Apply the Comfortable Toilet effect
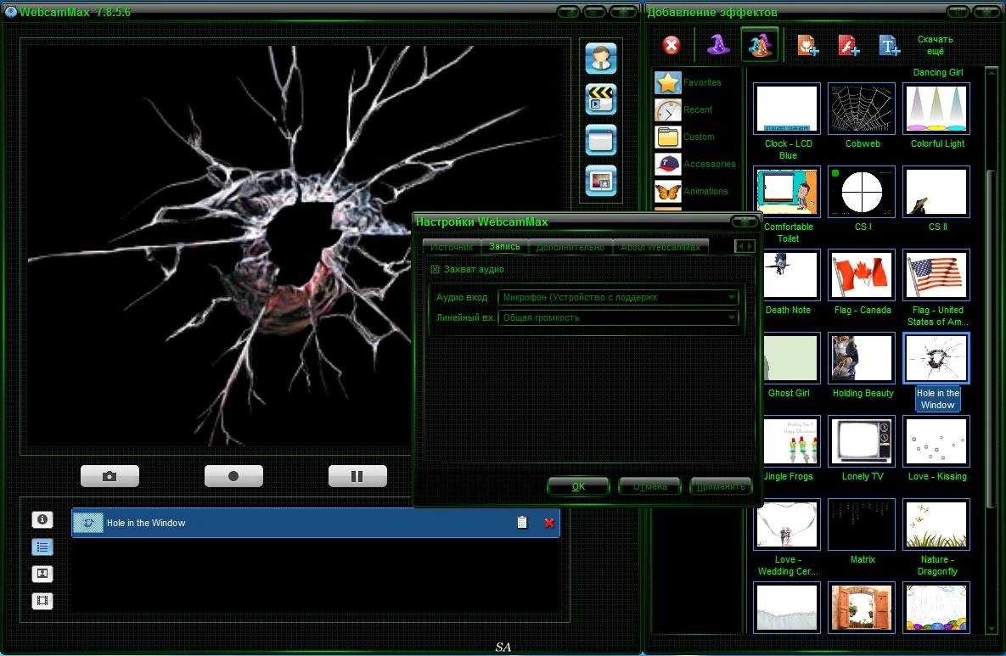1006x656 pixels. tap(787, 192)
